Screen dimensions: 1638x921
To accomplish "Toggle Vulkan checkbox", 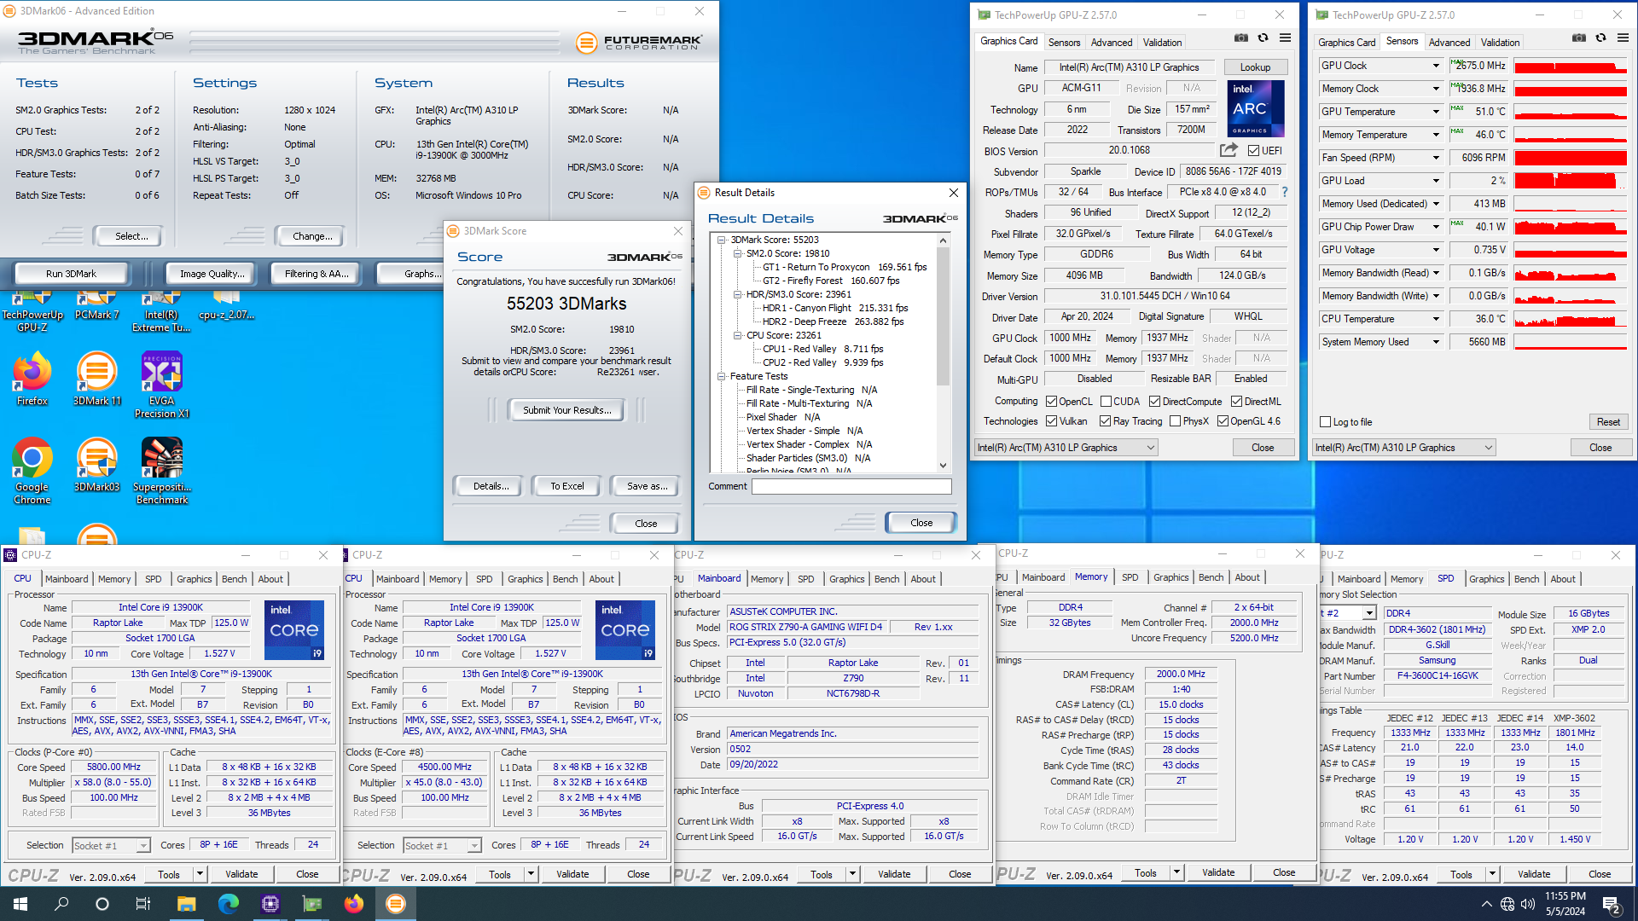I will pyautogui.click(x=1052, y=421).
